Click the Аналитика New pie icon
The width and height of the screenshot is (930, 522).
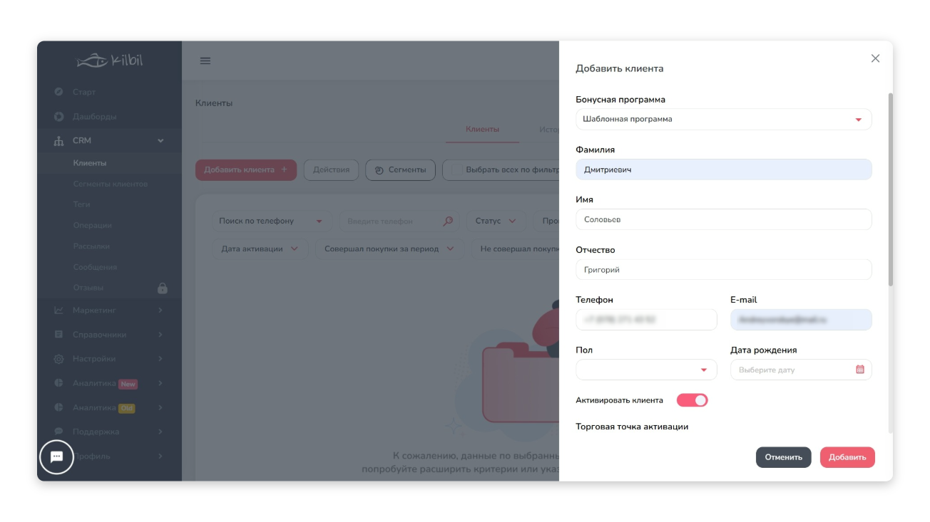pyautogui.click(x=59, y=383)
